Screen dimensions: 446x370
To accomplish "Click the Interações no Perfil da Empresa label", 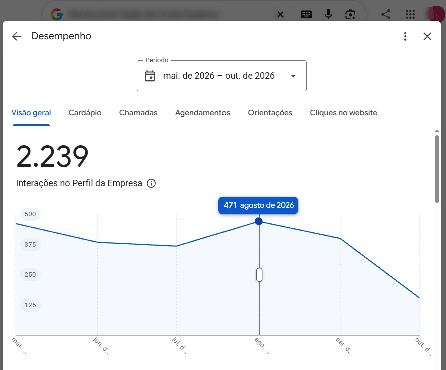I will 79,183.
